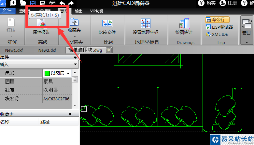Image resolution: width=254 pixels, height=145 pixels.
Task: Click the properties scrollbar thumb
Action: [x=75, y=79]
